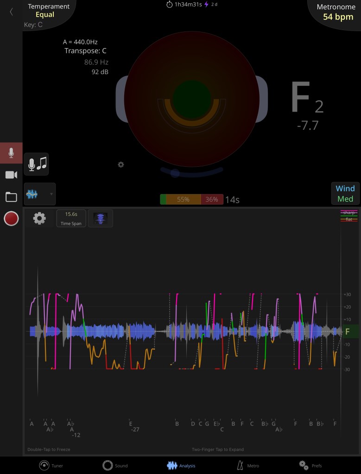Switch to the Tuner tab

pos(51,465)
